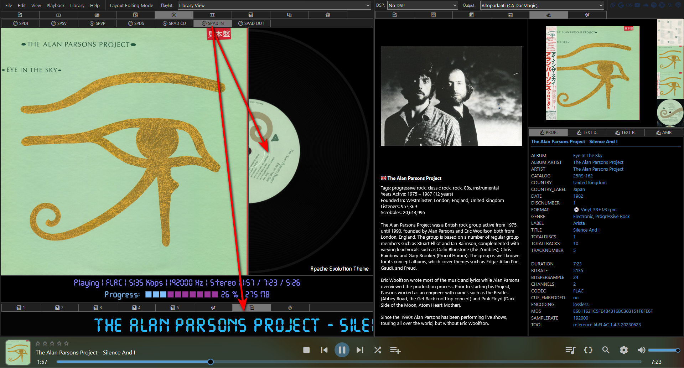Click the vinyl record label thumbnail

click(670, 113)
